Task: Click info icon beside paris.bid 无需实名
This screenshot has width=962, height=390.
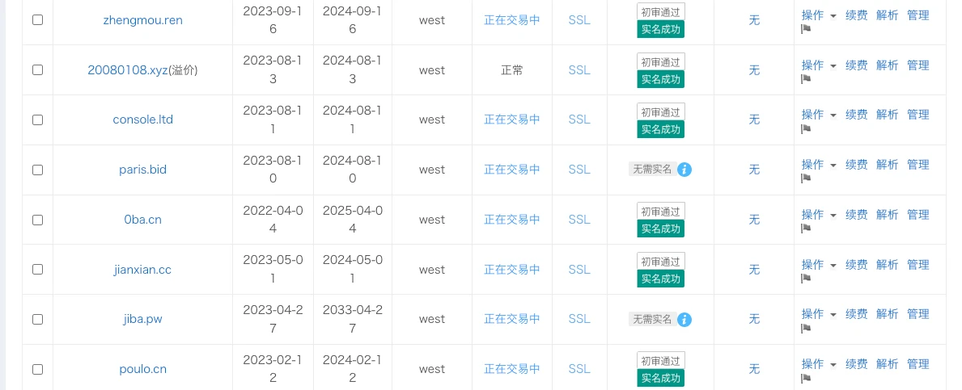Action: [x=684, y=170]
